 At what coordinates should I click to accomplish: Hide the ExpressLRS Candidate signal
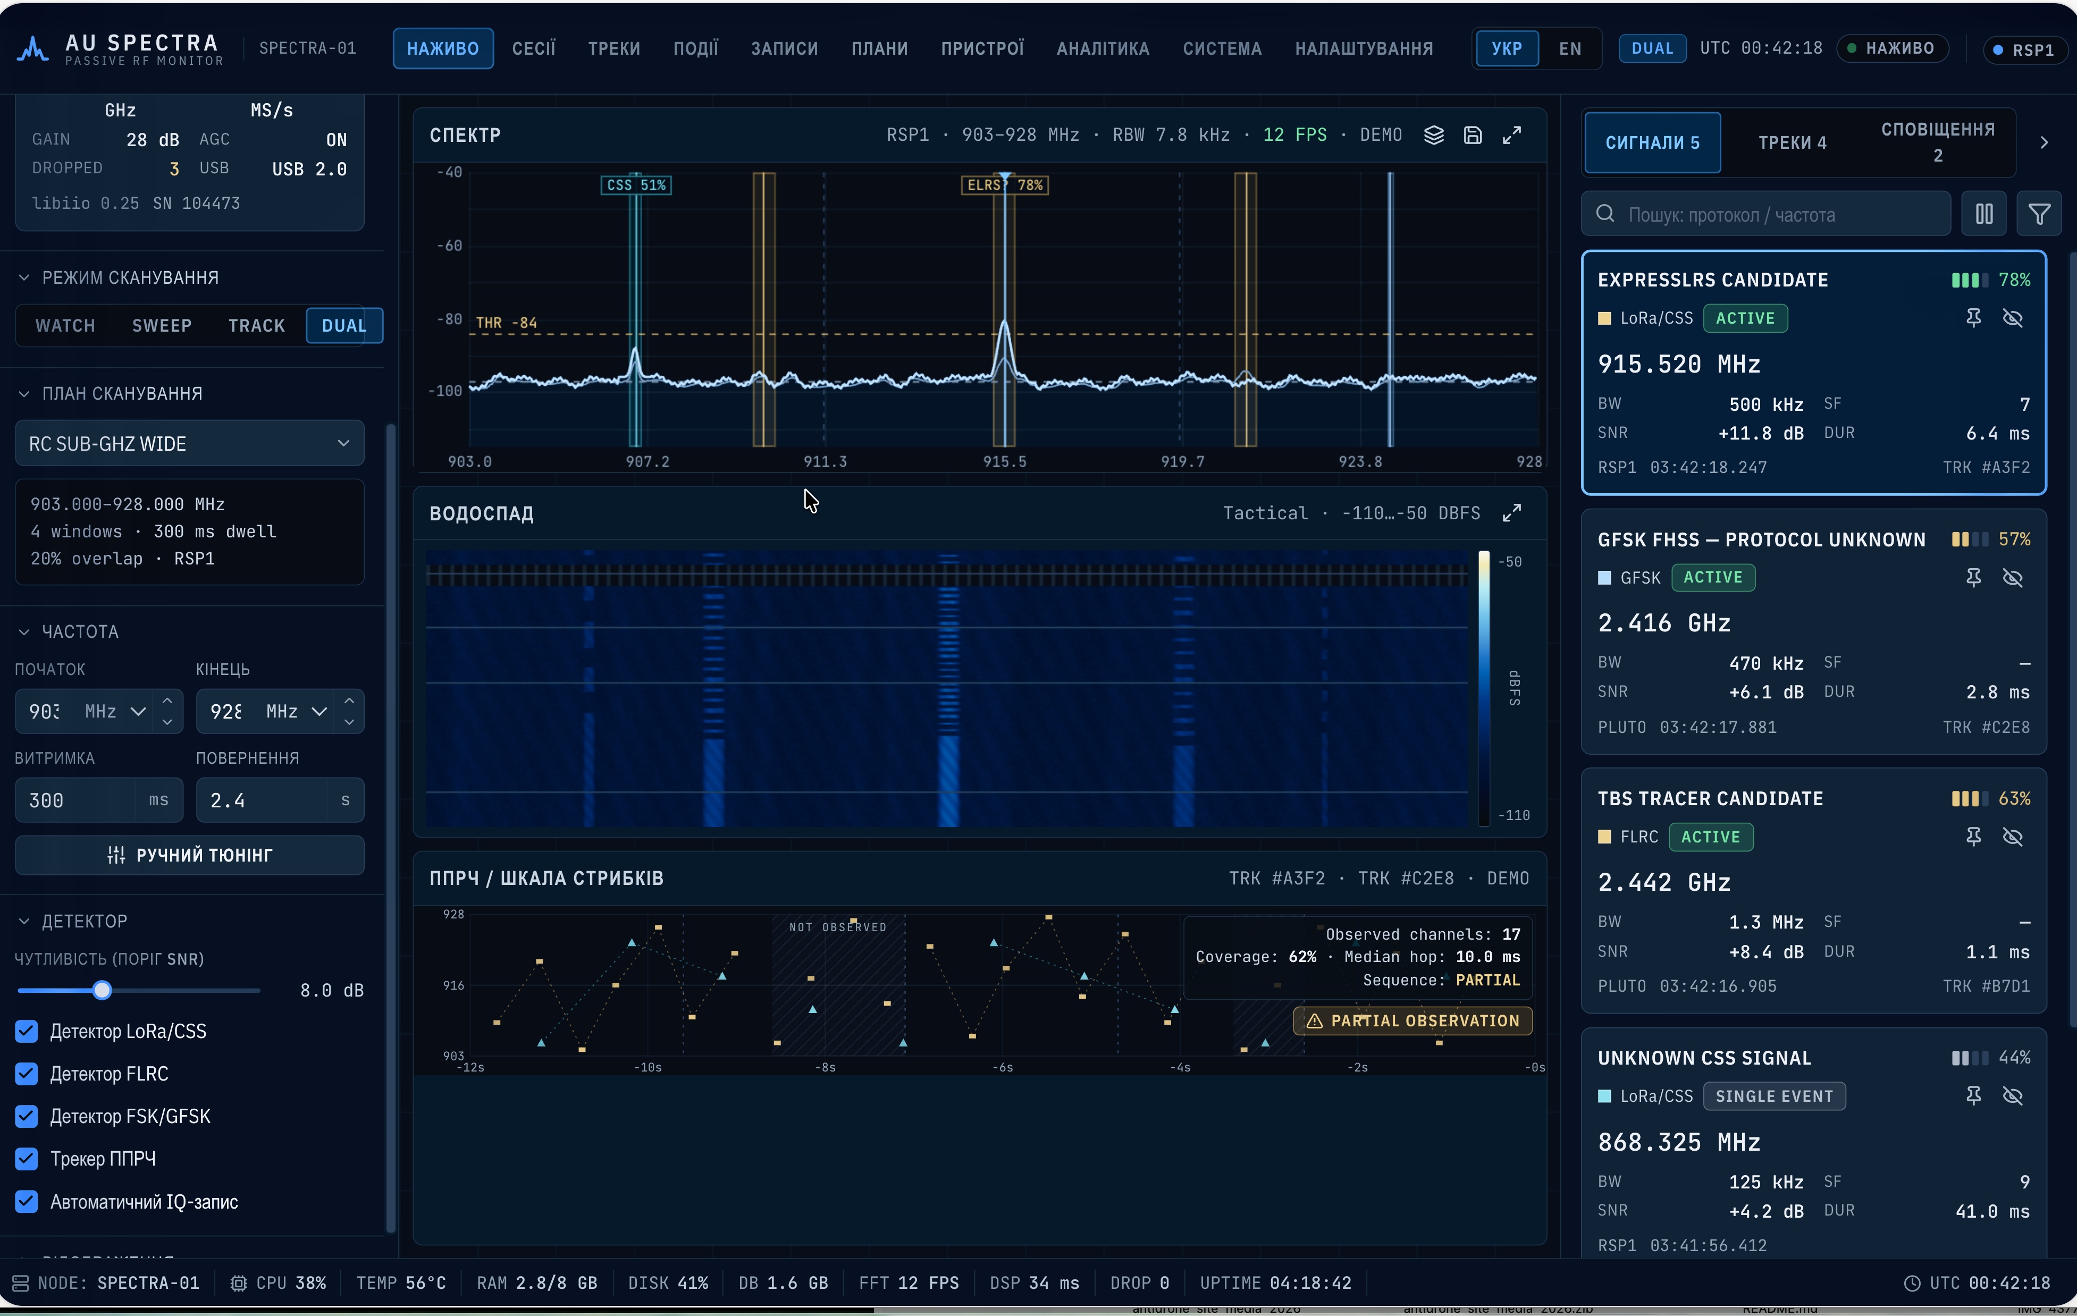click(x=2013, y=318)
